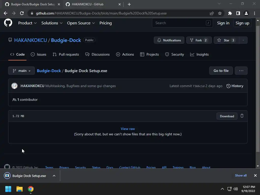Reload the page with the refresh icon
This screenshot has width=260, height=195.
click(x=22, y=13)
